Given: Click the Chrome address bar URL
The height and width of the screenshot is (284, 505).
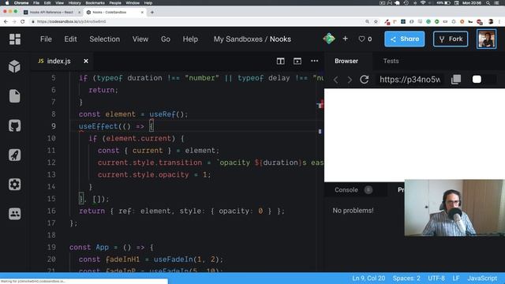Looking at the screenshot, I should click(71, 21).
